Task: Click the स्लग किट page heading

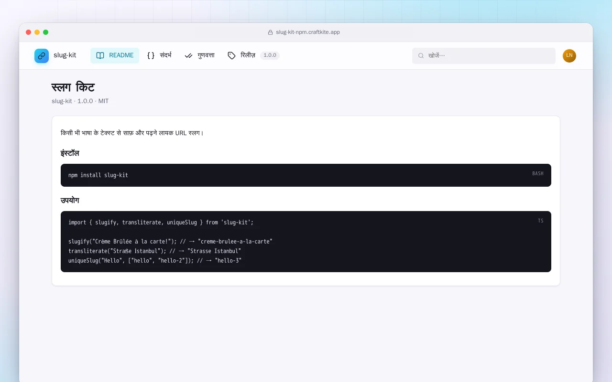Action: (x=73, y=87)
